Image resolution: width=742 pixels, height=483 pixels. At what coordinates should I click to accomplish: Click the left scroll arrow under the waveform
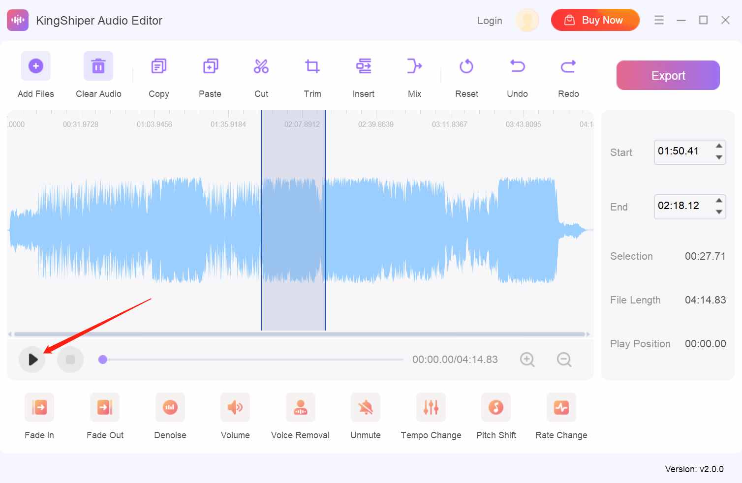coord(10,334)
